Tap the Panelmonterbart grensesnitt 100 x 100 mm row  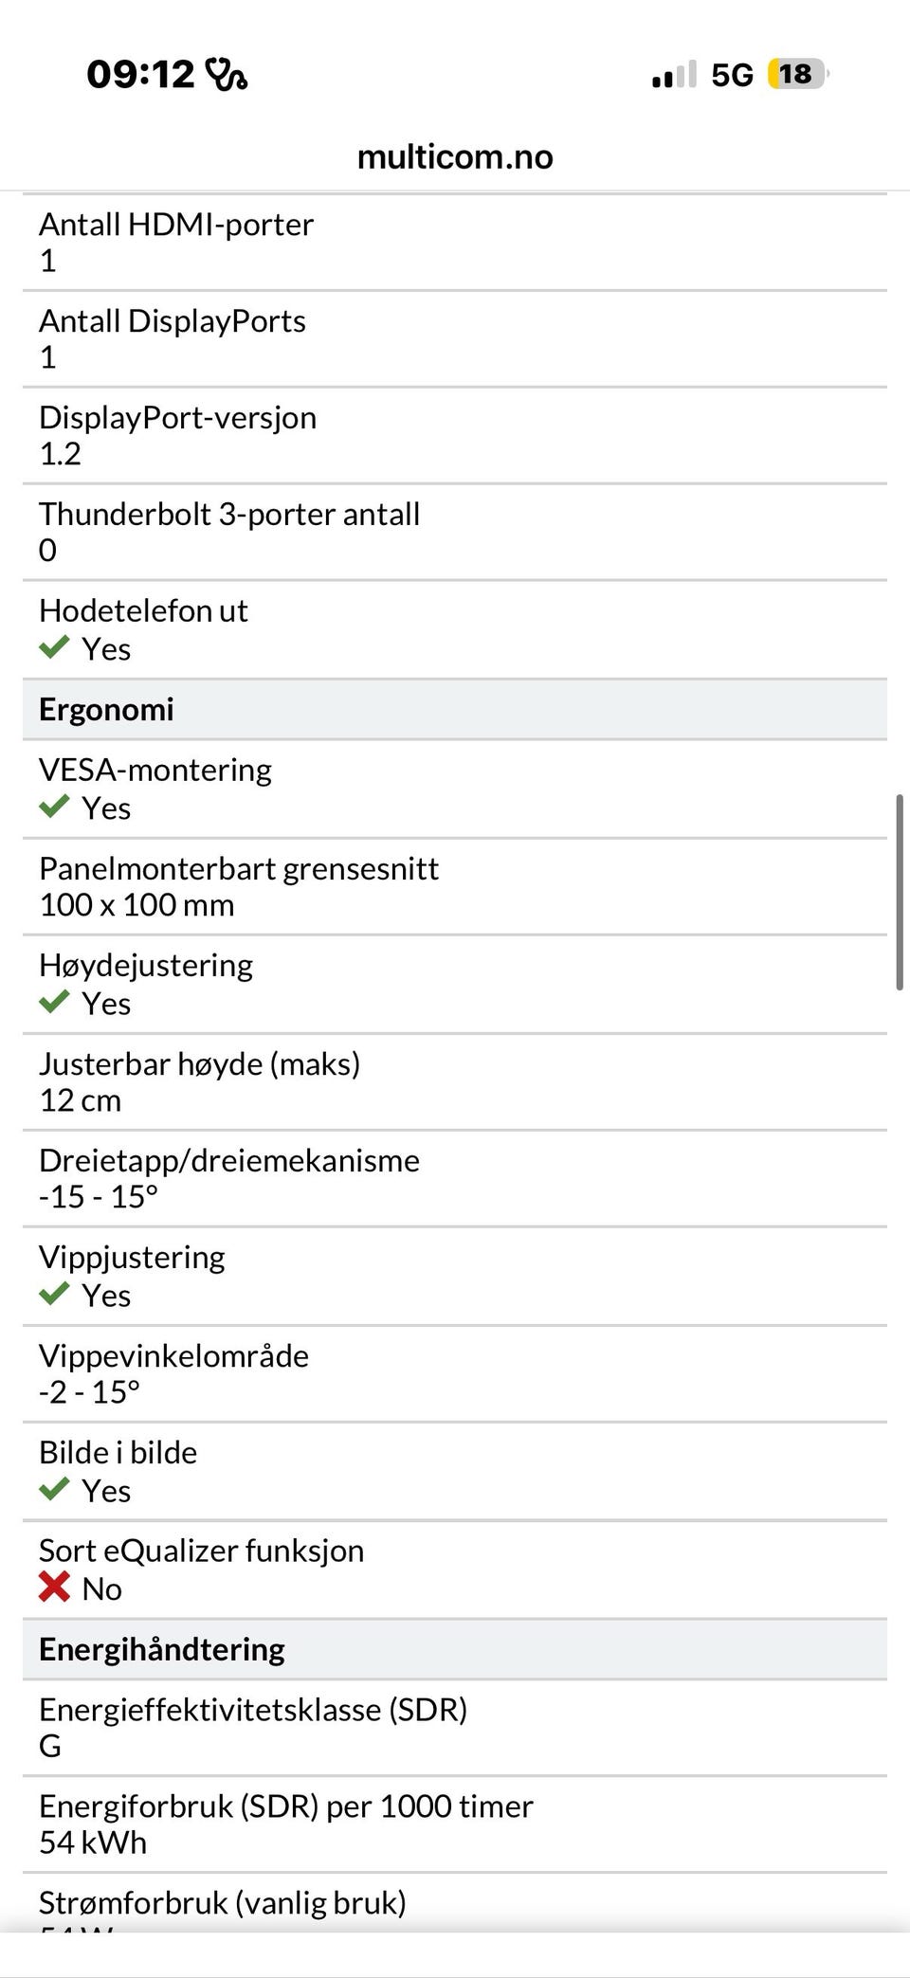[x=455, y=887]
